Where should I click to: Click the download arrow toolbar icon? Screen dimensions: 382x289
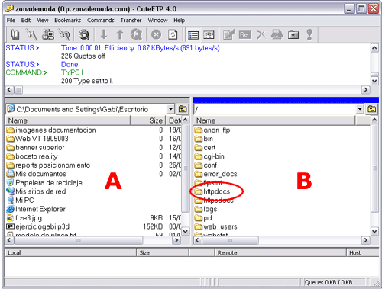coord(104,34)
